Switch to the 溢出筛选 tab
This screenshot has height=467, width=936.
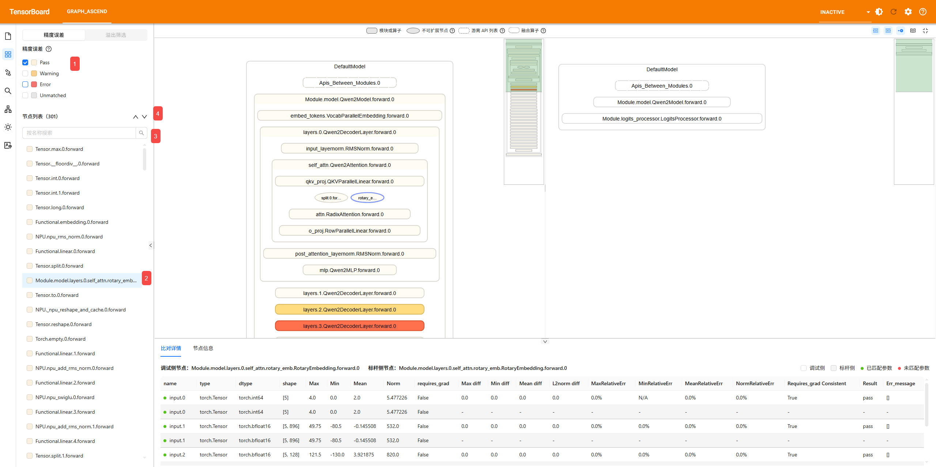(116, 35)
